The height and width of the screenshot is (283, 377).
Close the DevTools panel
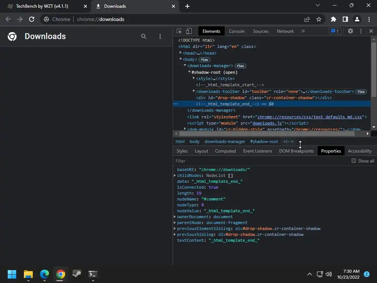371,31
